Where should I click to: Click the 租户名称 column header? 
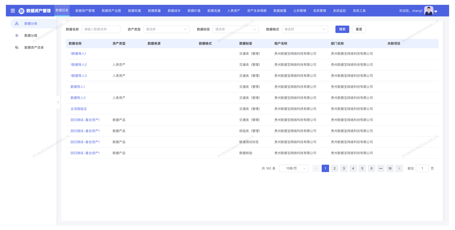click(281, 43)
